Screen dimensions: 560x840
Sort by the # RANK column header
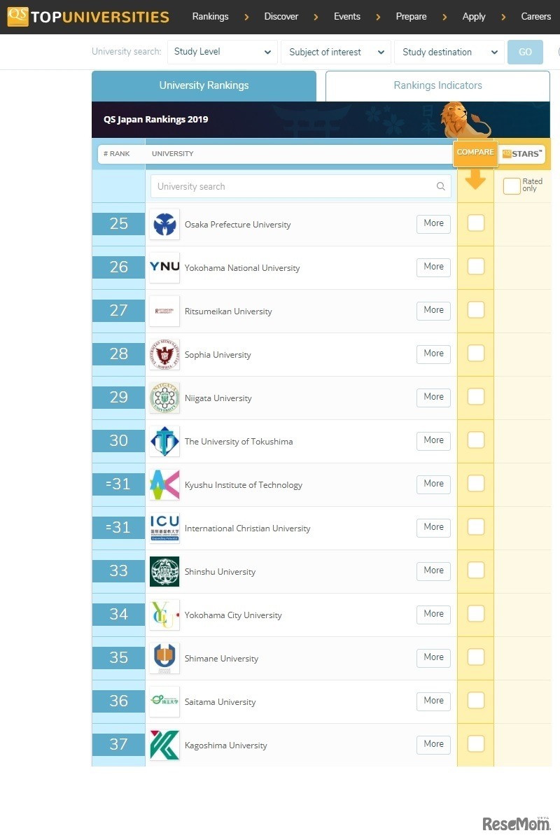click(x=116, y=154)
